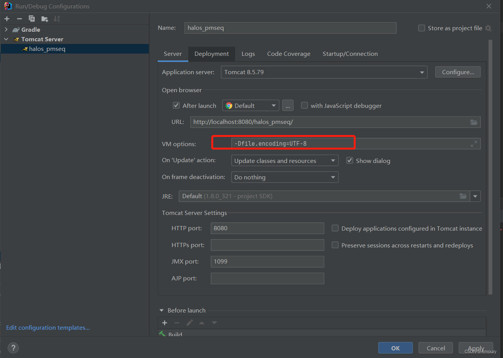
Task: Select halos_pmseq configuration in tree
Action: point(75,49)
